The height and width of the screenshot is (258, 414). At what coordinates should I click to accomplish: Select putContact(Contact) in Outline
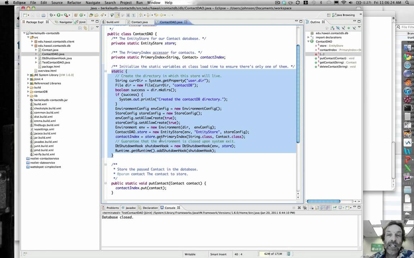pos(335,58)
